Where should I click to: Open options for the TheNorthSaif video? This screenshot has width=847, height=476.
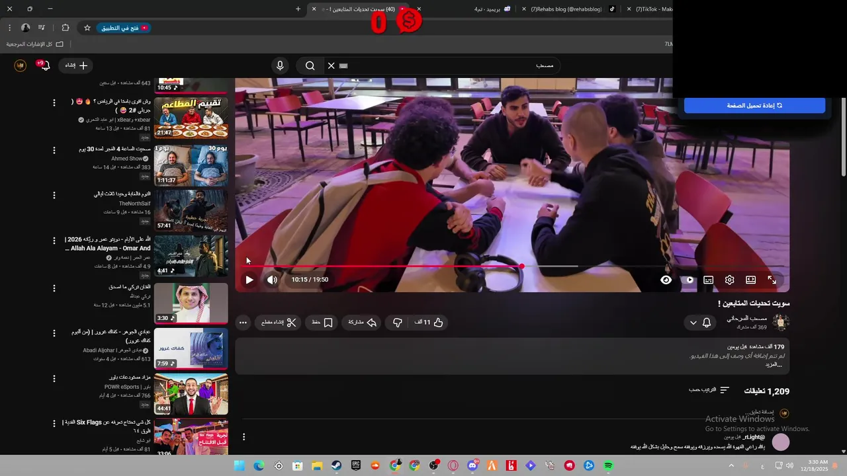click(x=54, y=196)
